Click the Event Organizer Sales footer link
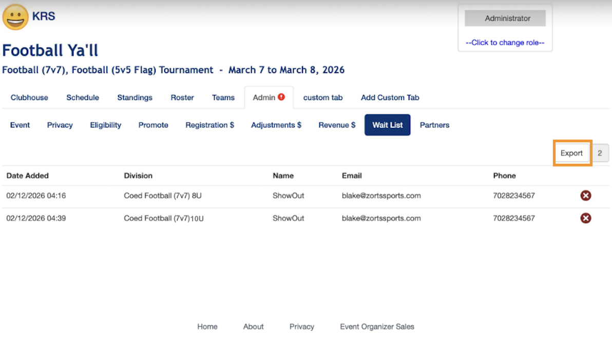This screenshot has width=612, height=343. [x=377, y=327]
